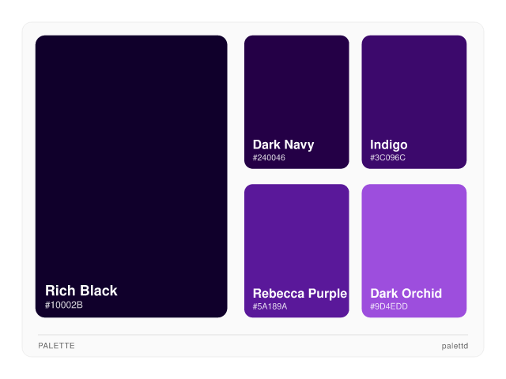Click the #3C096C hex code text
The width and height of the screenshot is (506, 379).
pos(387,158)
